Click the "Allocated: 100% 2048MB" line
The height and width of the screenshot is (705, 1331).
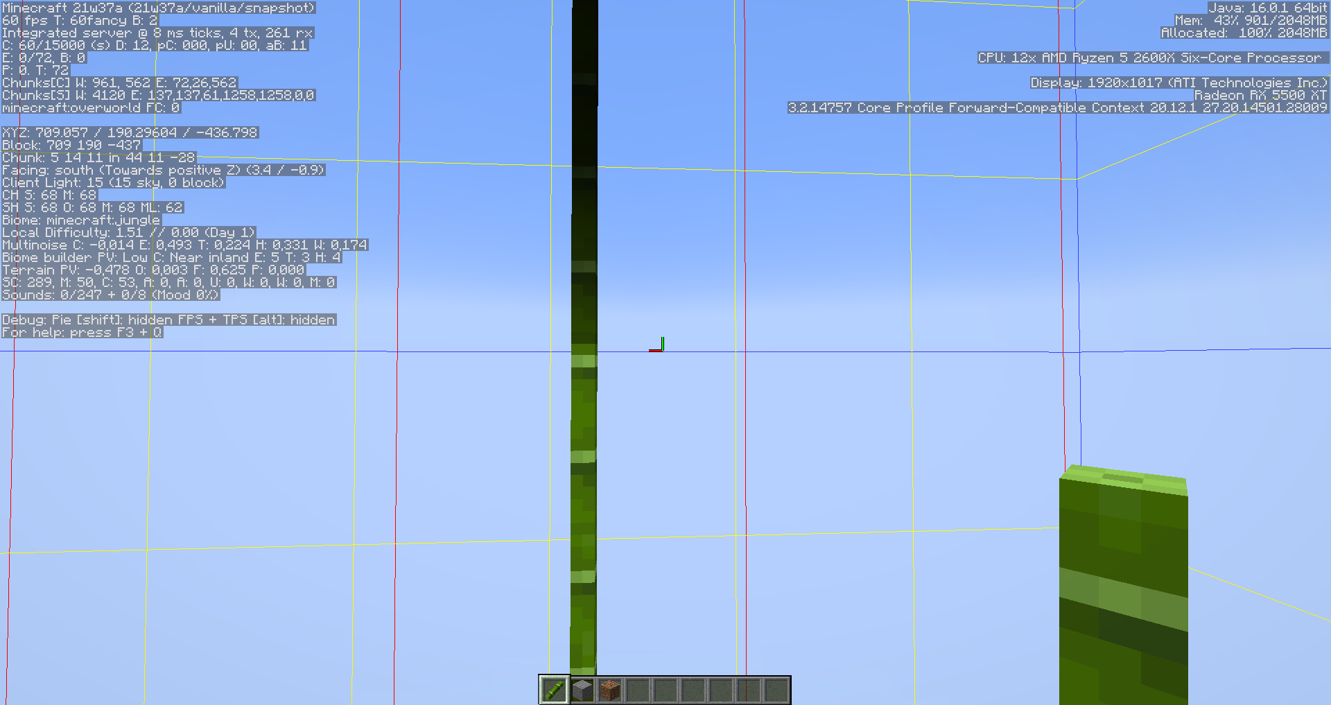[1245, 33]
